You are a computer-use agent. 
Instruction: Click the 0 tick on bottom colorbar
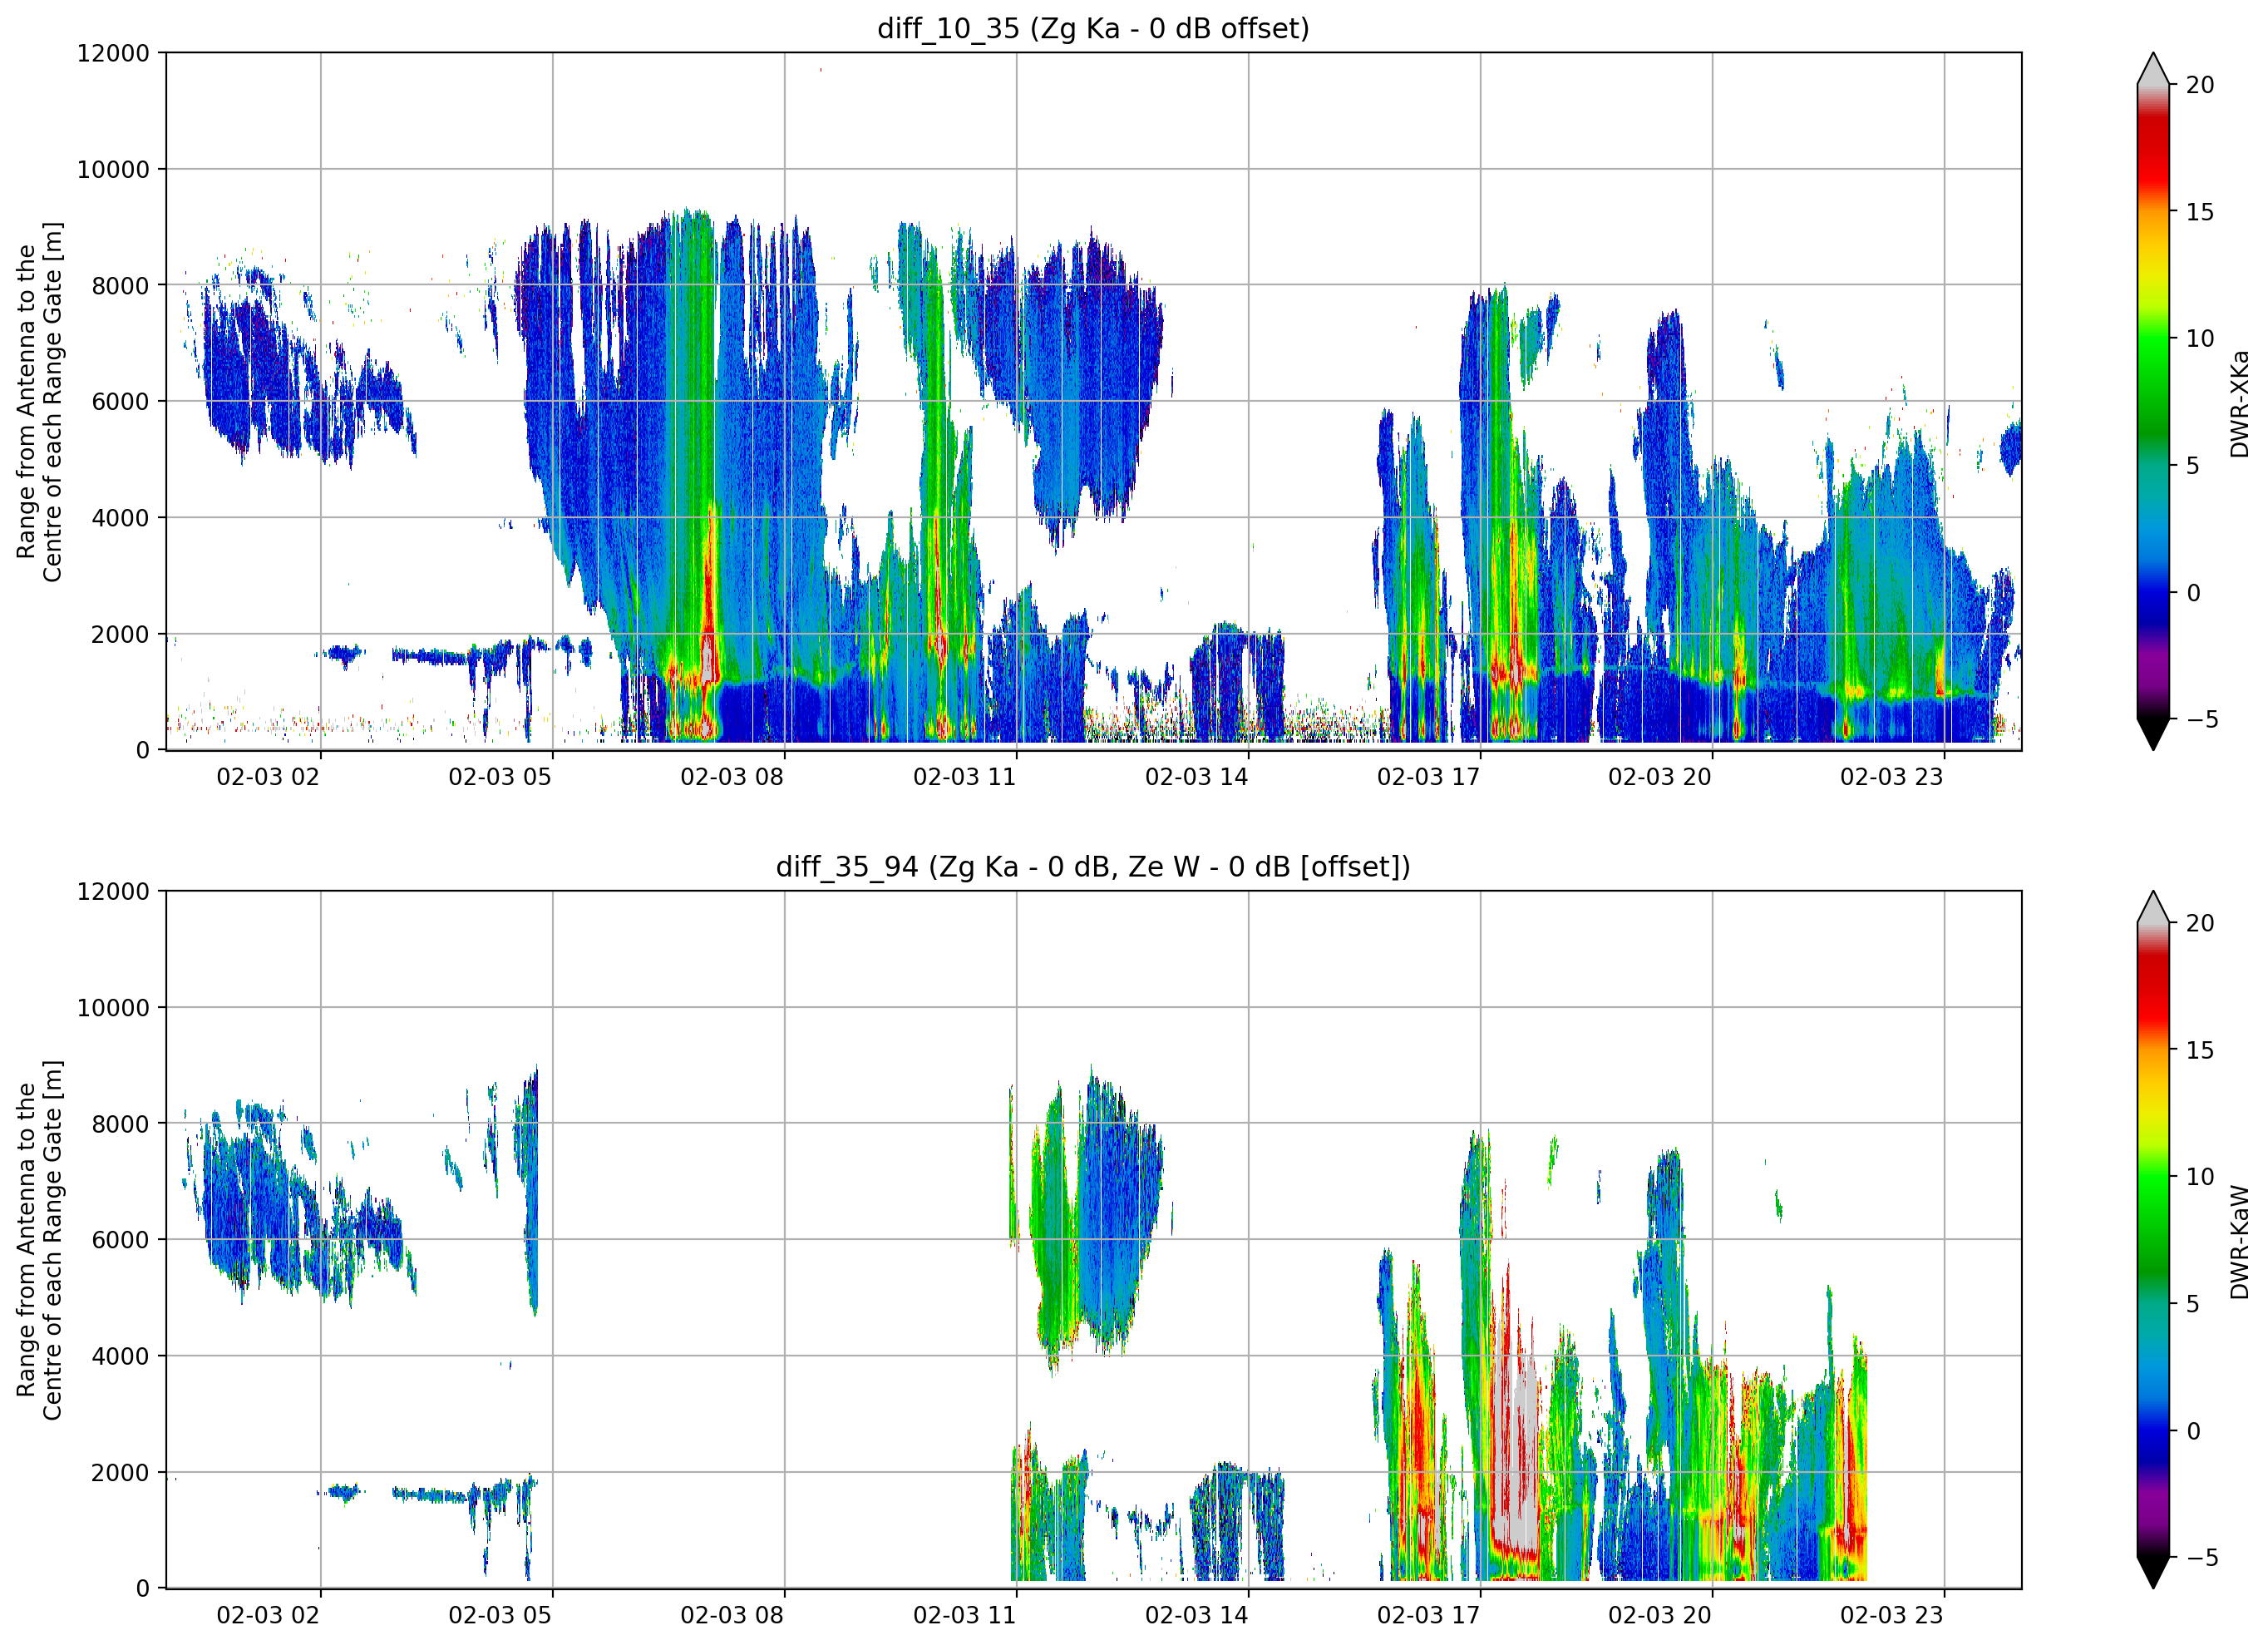(2193, 1431)
